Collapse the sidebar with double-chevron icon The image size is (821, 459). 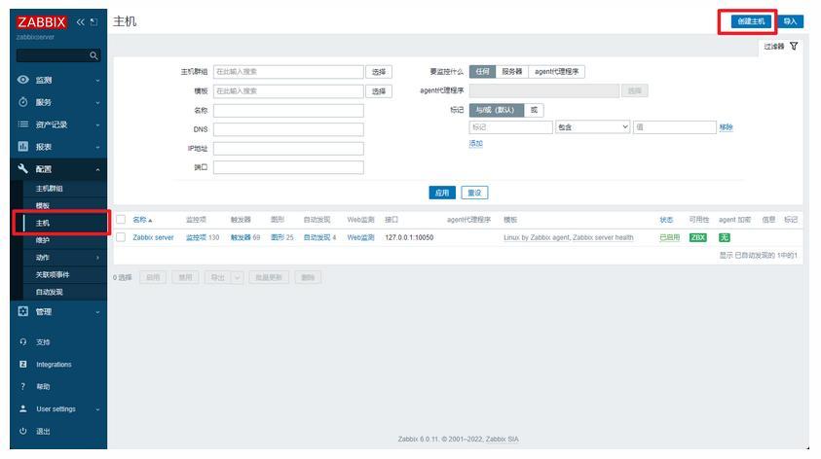pos(80,22)
